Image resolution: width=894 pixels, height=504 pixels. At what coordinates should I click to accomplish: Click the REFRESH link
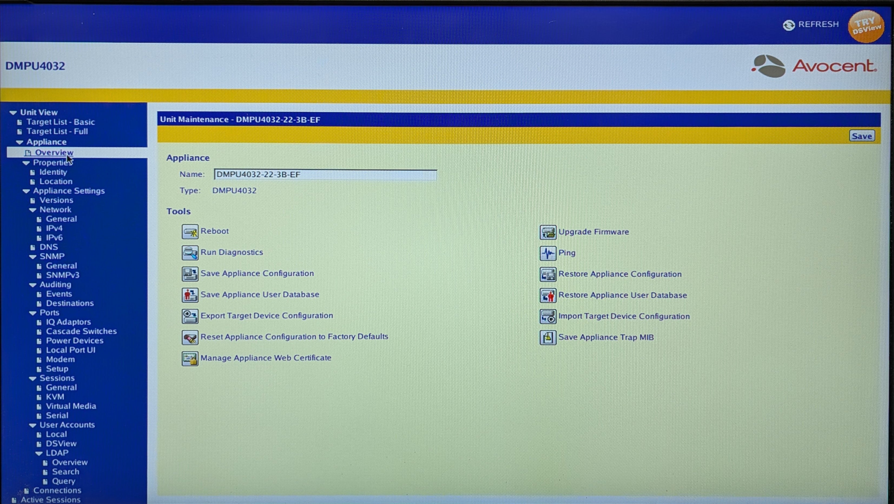pyautogui.click(x=818, y=24)
